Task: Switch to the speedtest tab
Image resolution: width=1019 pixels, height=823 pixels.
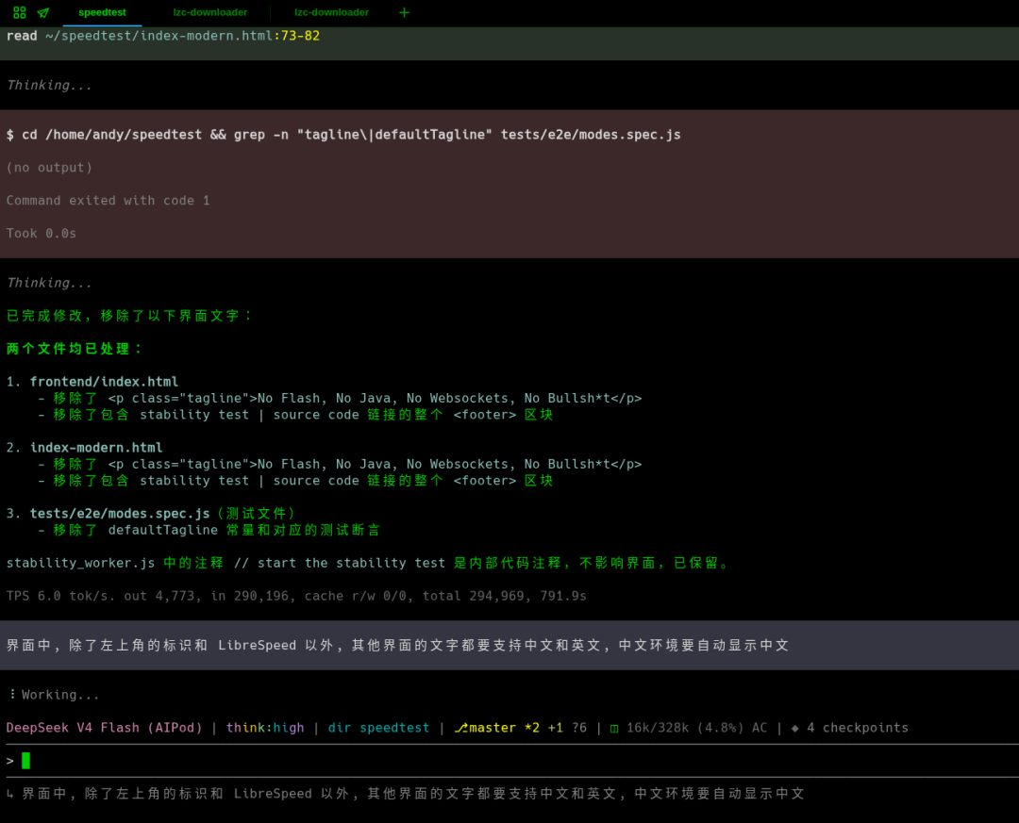Action: (102, 12)
